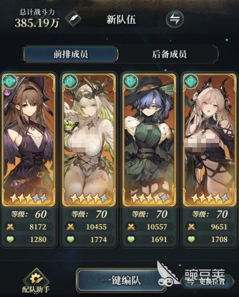Click the 总计战斗力 385.19万 power display
The width and height of the screenshot is (239, 297).
coord(37,18)
